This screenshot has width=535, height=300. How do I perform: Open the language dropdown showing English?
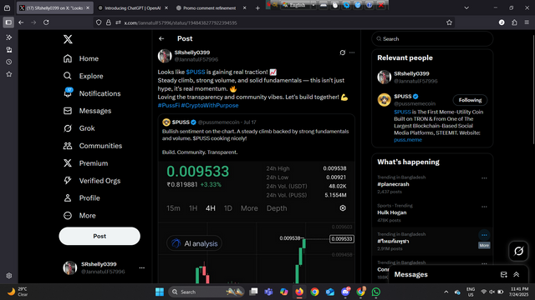298,5
